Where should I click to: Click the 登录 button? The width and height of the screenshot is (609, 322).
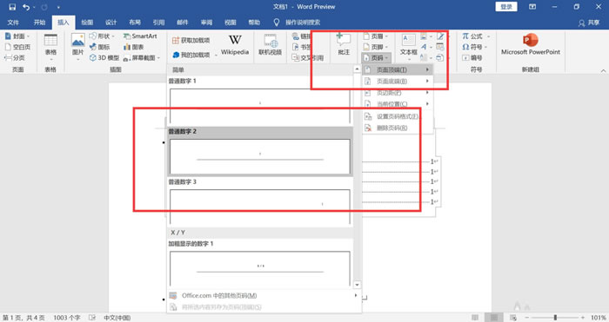click(x=506, y=7)
